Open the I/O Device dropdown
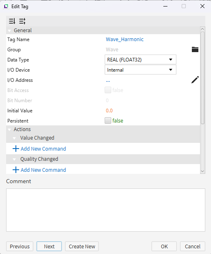 [141, 70]
